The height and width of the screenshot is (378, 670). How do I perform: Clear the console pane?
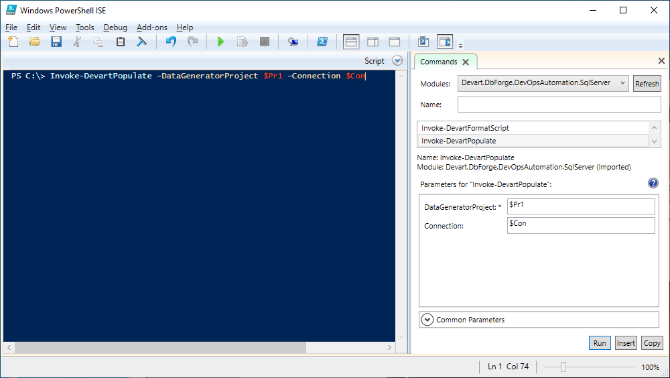(142, 42)
